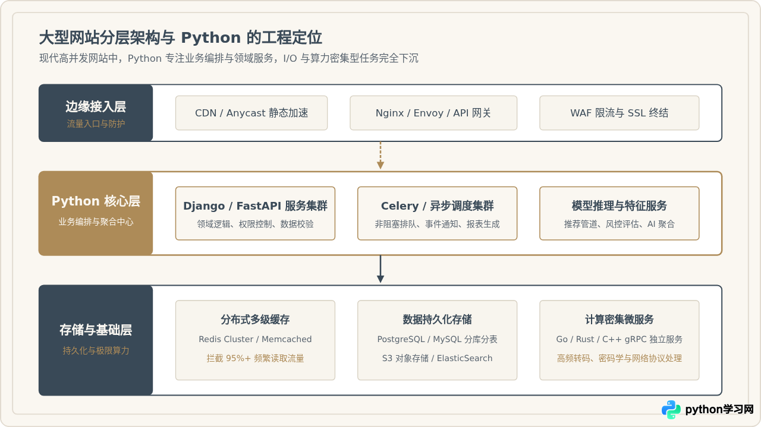Screen dimensions: 761x427
Task: Select the "领域逻辑、权限控制、数据校验" line
Action: pos(255,224)
